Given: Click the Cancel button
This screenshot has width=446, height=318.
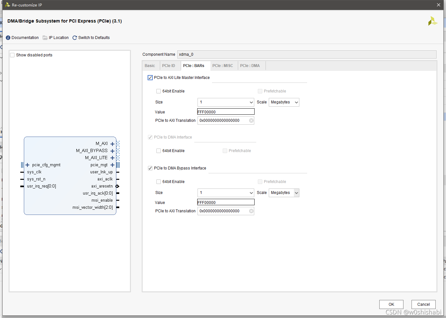Looking at the screenshot, I should (x=423, y=304).
